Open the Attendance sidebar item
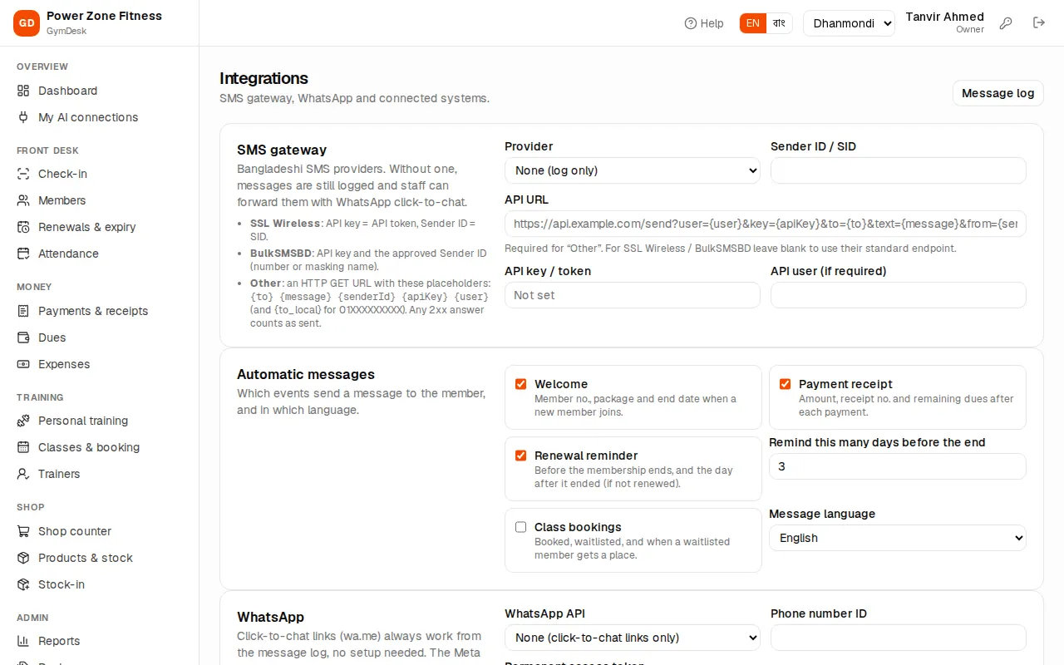This screenshot has height=665, width=1064. click(x=100, y=254)
